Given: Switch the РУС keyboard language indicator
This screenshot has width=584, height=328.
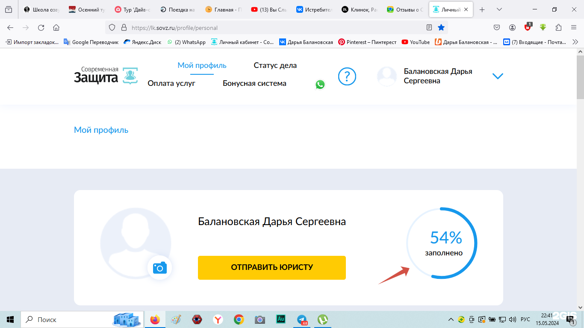Looking at the screenshot, I should coord(525,319).
